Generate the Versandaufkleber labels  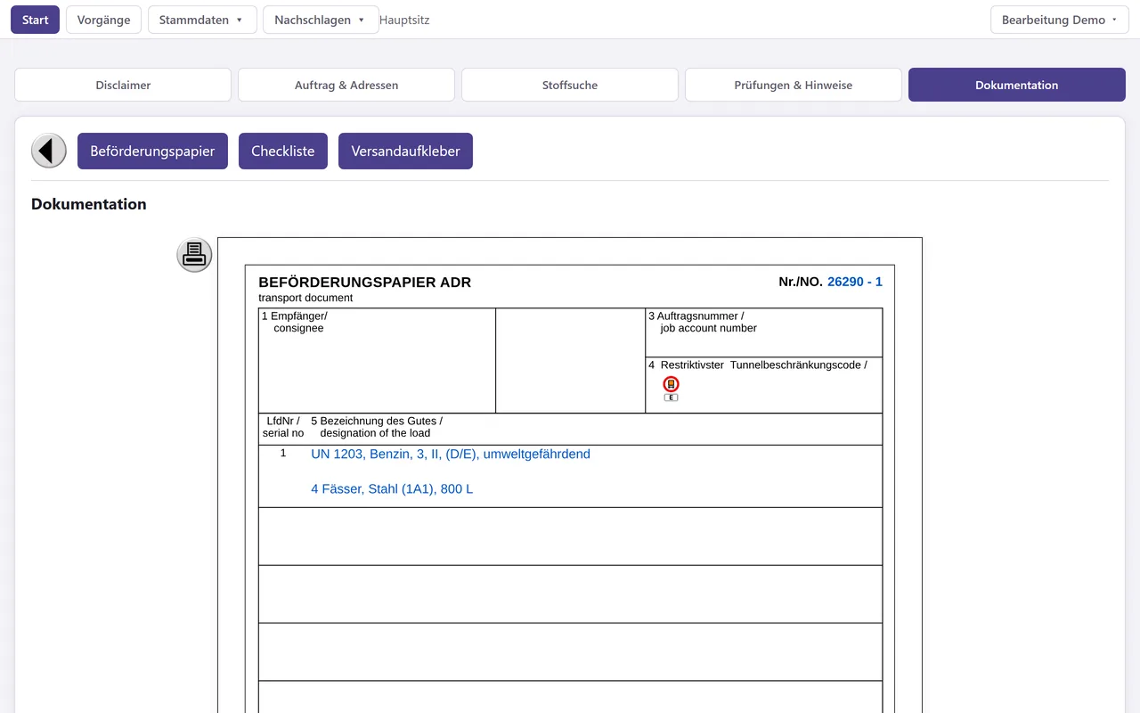[405, 151]
